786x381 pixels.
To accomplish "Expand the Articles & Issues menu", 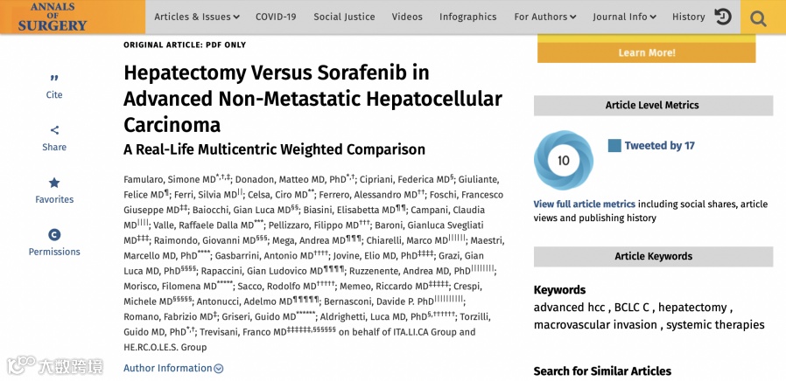I will tap(196, 17).
